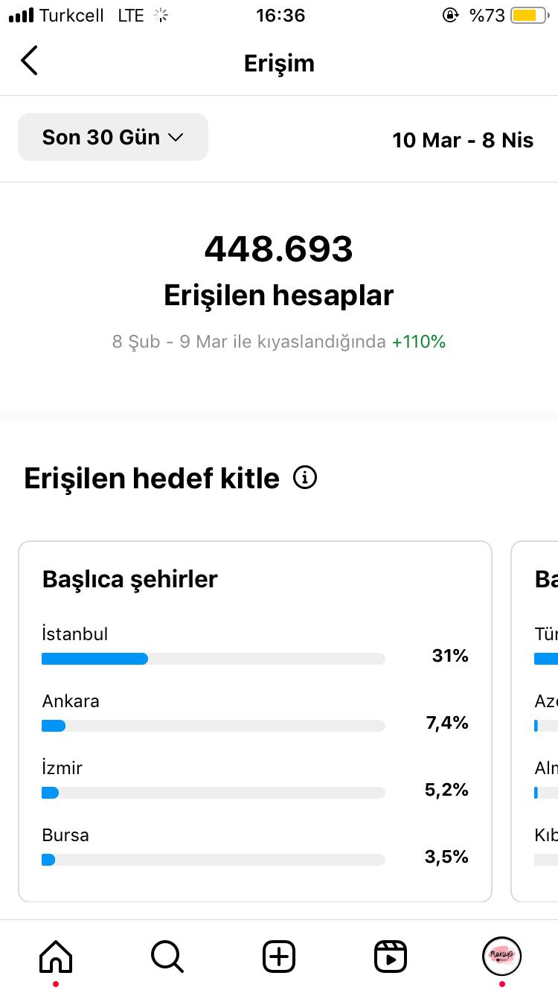Select the İstanbul city row
The image size is (558, 993).
255,645
